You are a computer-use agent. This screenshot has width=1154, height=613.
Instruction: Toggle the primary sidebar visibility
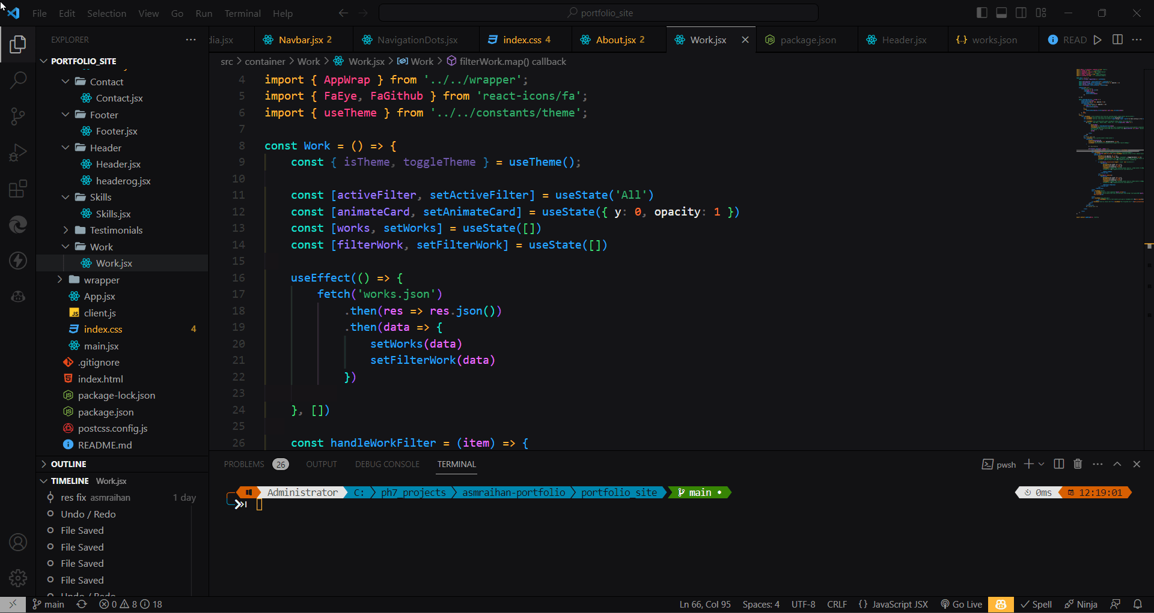(x=982, y=12)
